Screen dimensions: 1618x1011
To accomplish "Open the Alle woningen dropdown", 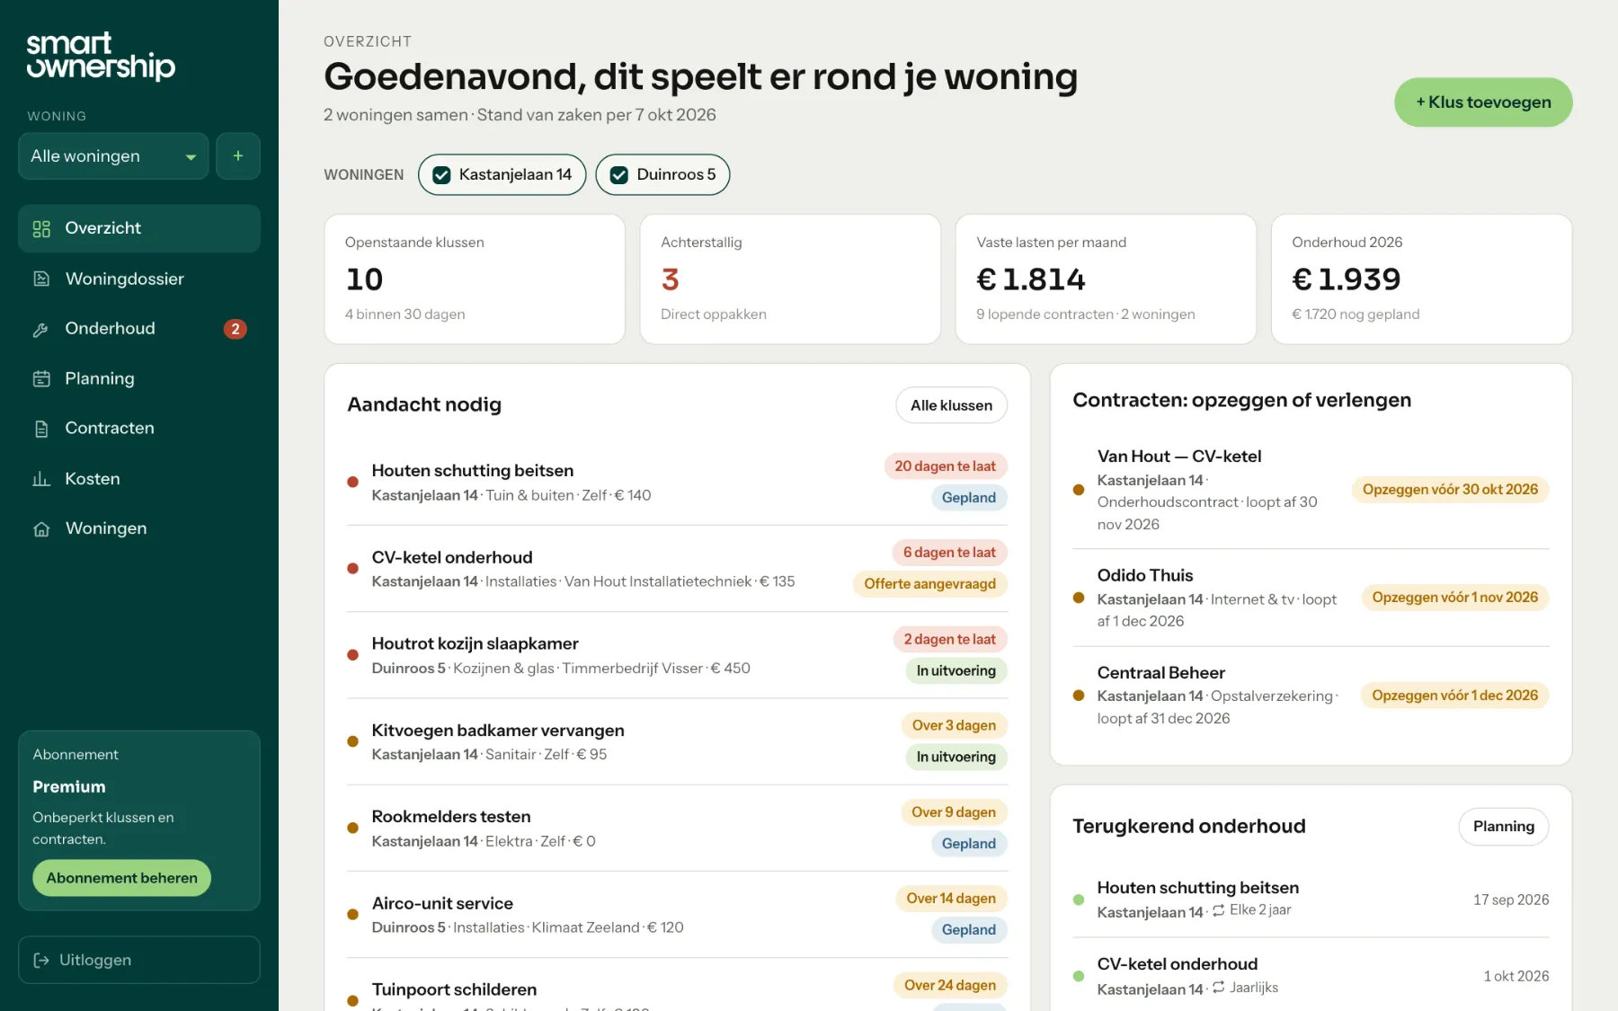I will (x=113, y=155).
